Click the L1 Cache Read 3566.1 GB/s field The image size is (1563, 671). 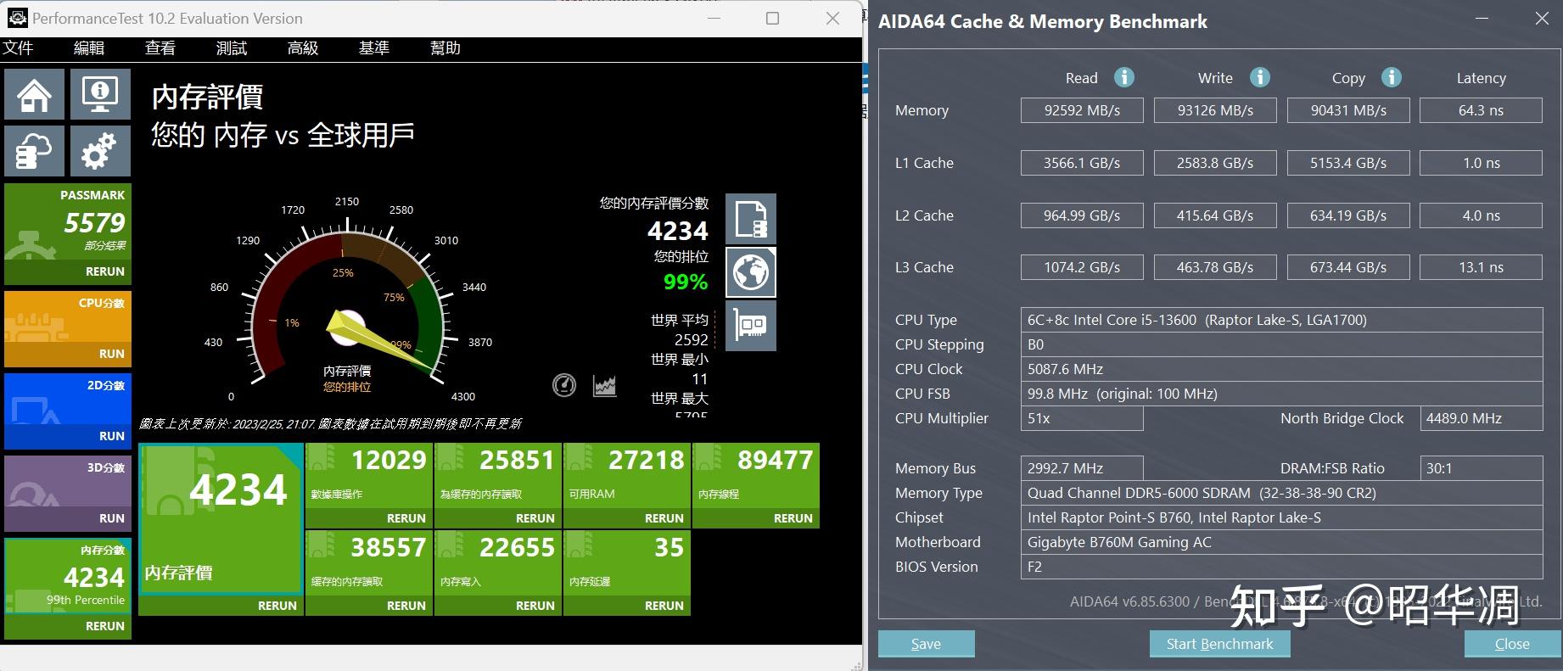(1082, 163)
